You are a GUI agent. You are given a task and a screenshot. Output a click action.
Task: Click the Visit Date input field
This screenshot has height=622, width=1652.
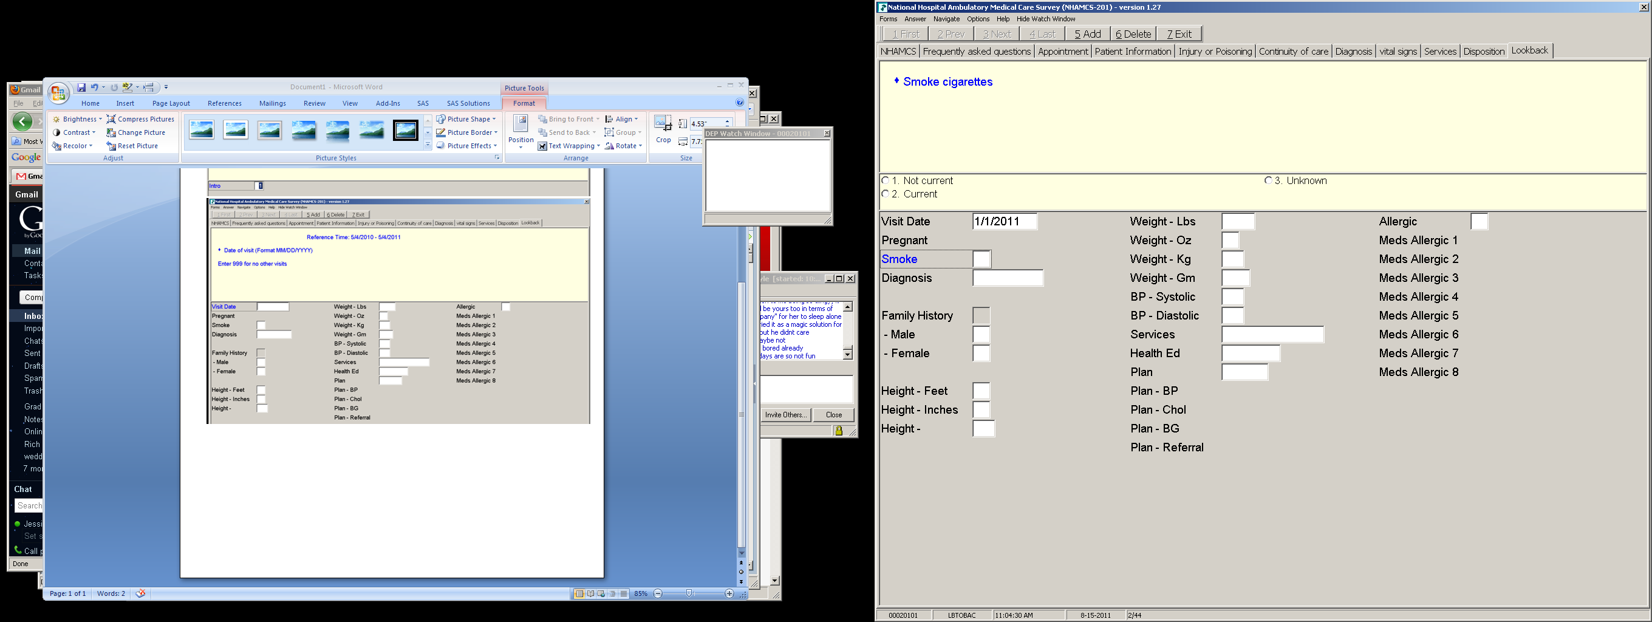point(1005,222)
